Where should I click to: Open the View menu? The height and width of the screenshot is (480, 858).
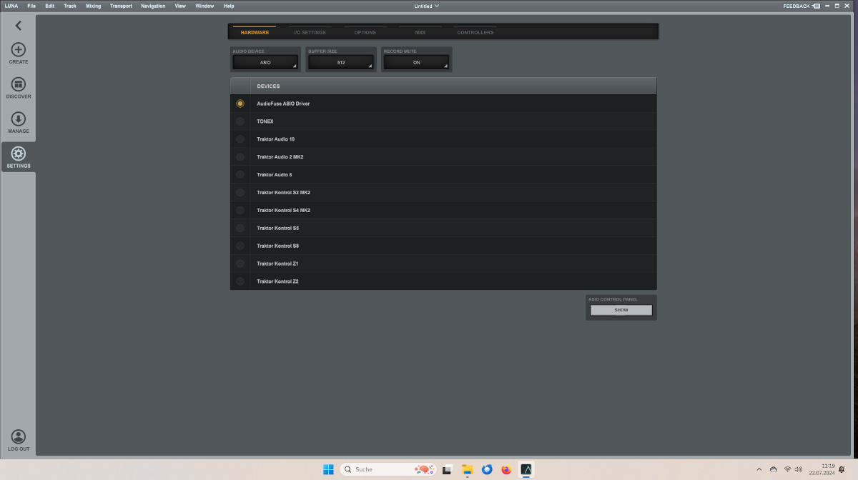click(x=180, y=6)
